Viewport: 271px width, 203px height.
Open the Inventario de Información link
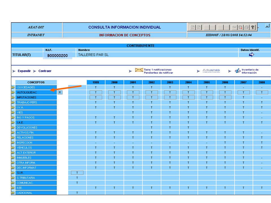point(250,71)
